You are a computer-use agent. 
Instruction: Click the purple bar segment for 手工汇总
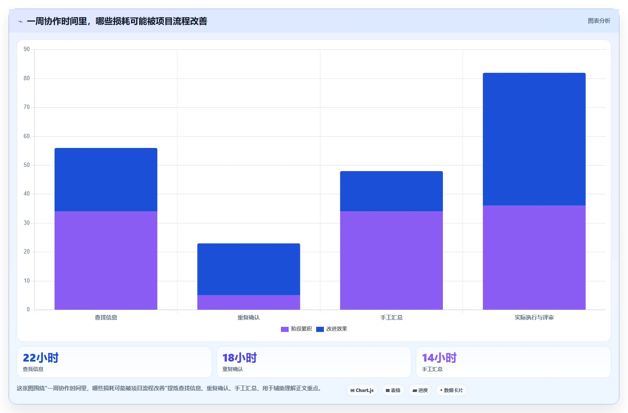coord(391,260)
